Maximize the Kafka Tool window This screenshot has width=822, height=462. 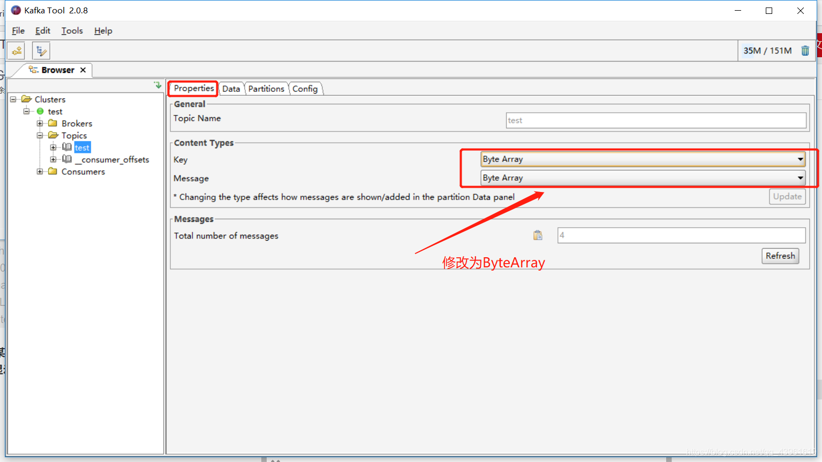[x=769, y=11]
